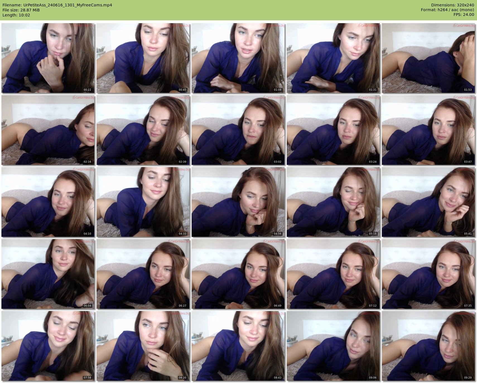This screenshot has width=477, height=383.
Task: Click the thumbnail timestamped 07:58
Action: point(48,346)
